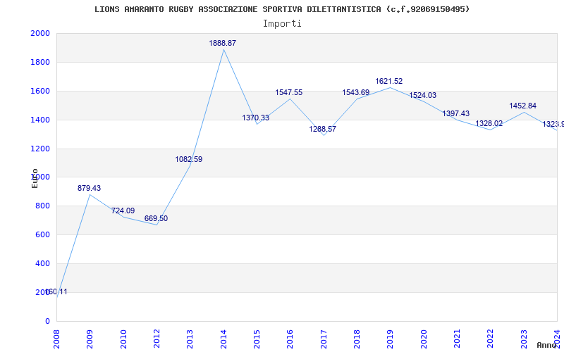This screenshot has height=352, width=564.
Task: Click the 1524.03 data label
Action: pyautogui.click(x=422, y=96)
